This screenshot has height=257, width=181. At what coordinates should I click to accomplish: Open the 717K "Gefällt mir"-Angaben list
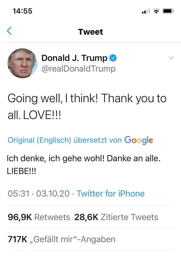[x=61, y=239]
